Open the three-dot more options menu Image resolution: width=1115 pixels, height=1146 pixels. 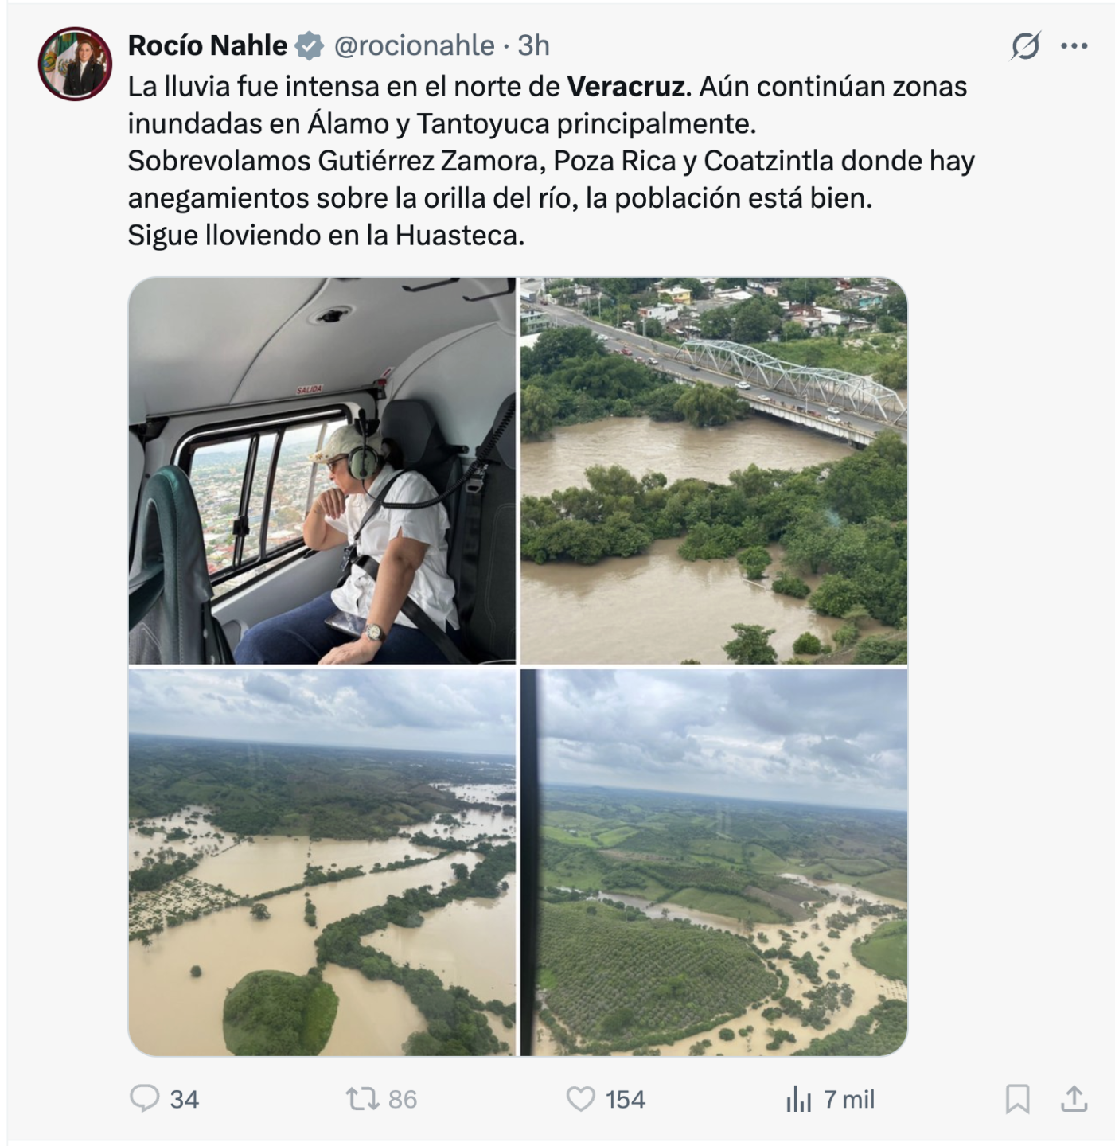[x=1074, y=46]
